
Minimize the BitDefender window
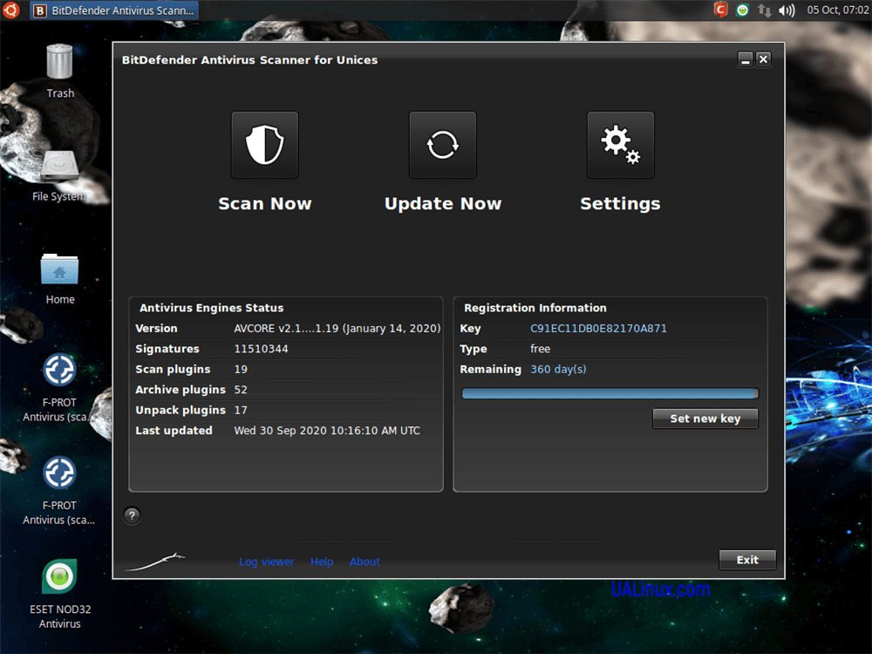pyautogui.click(x=746, y=59)
